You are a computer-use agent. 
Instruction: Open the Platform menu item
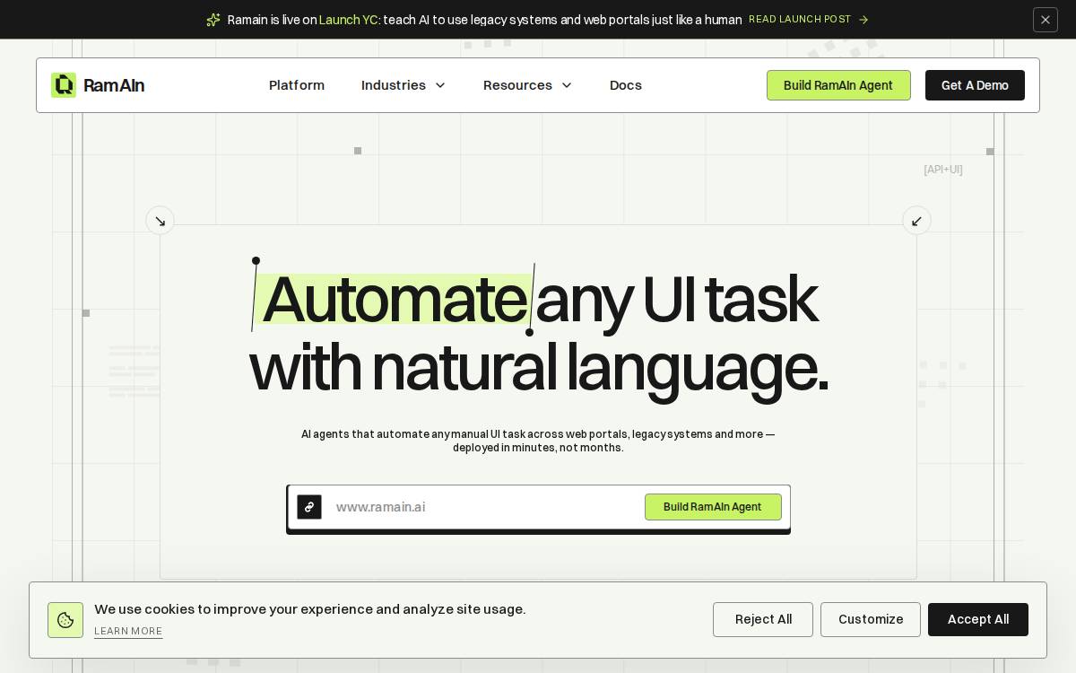[297, 85]
